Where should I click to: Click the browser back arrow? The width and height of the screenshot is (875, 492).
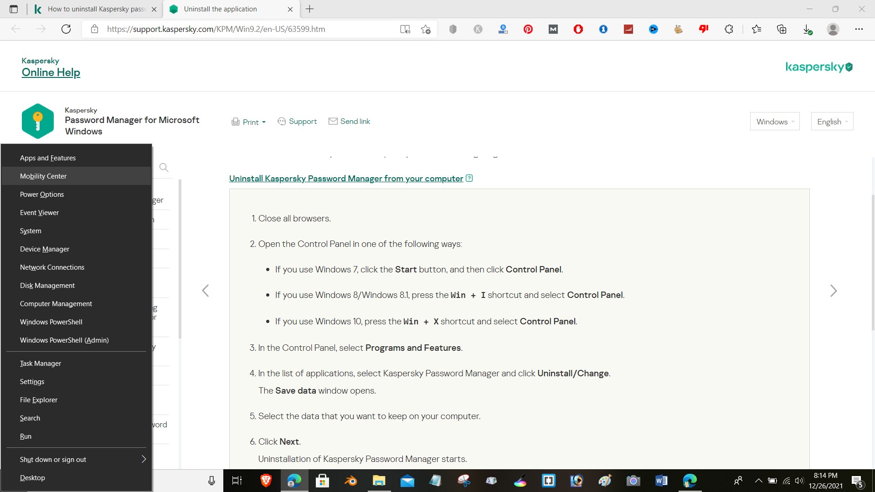(16, 29)
